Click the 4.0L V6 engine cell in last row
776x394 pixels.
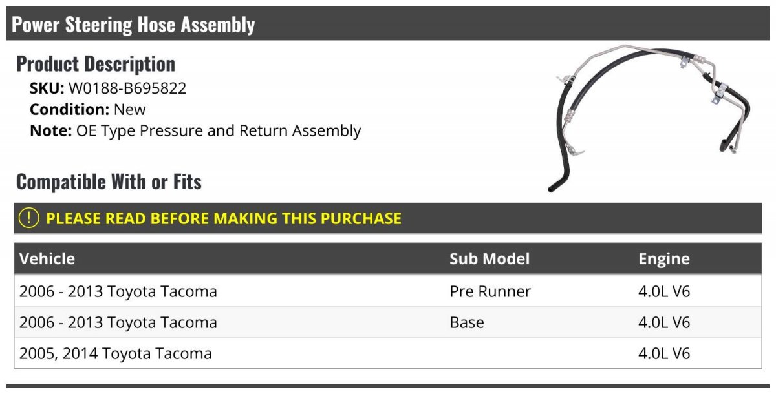click(x=664, y=353)
